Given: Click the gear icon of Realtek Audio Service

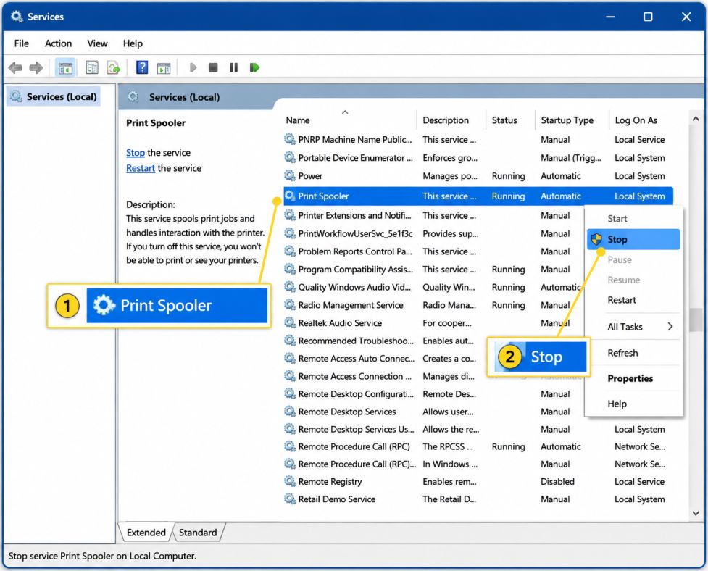Looking at the screenshot, I should [x=289, y=322].
